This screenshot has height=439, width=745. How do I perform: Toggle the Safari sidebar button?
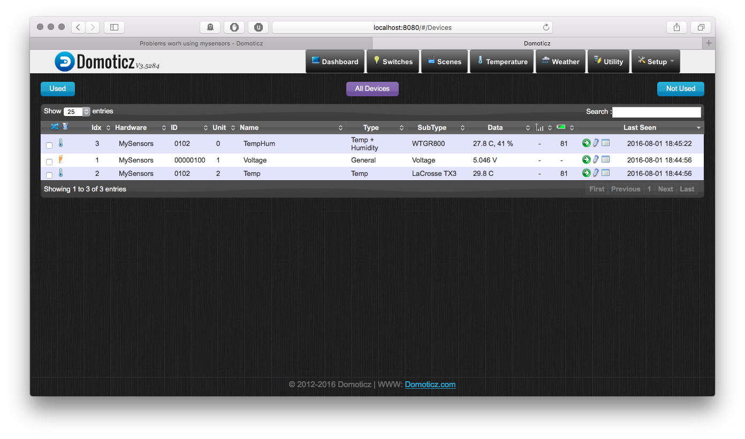point(114,27)
